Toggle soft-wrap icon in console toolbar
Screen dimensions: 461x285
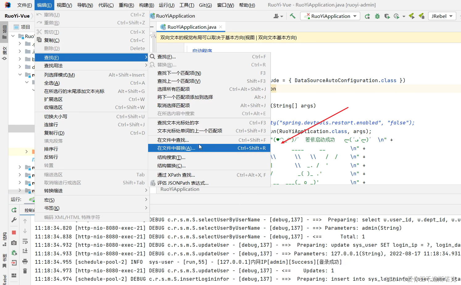25,241
